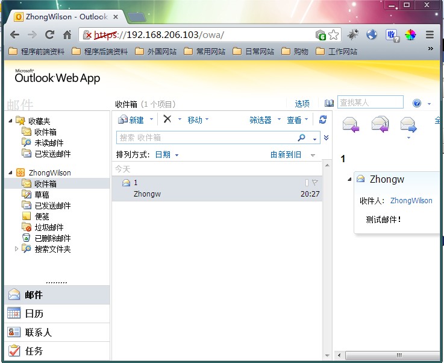The width and height of the screenshot is (444, 363).
Task: Click the search magnifier icon in 搜索 收件箱
Action: [x=302, y=137]
